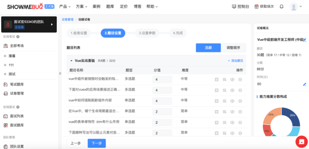Preview 强制刷新组件 question with eye icon
309x149 pixels.
click(233, 101)
